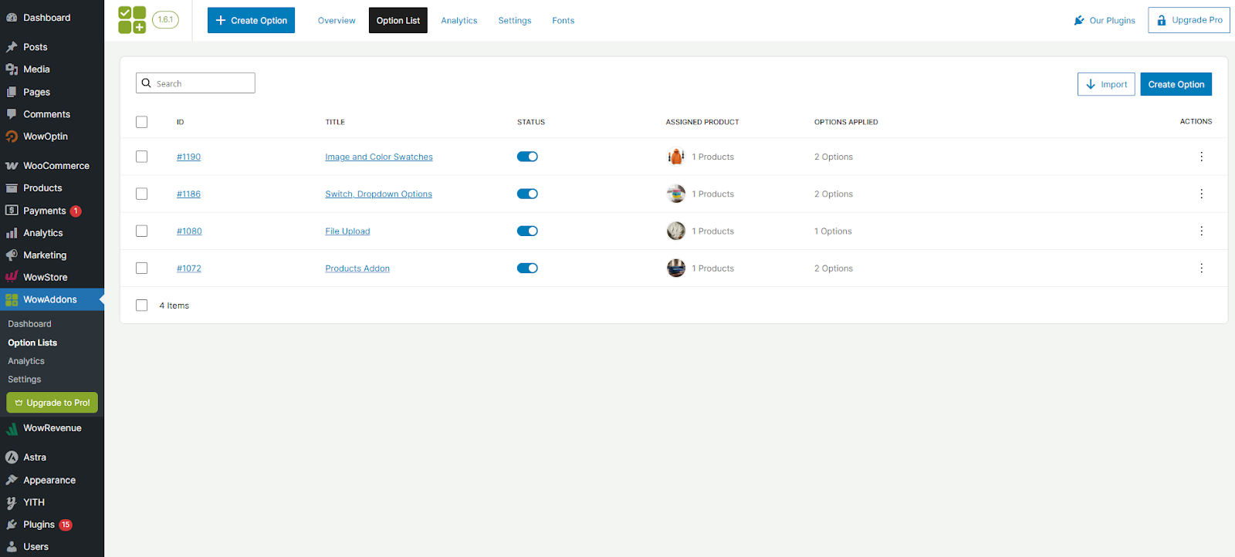
Task: Click the lock icon on Upgrade Pro
Action: click(1162, 20)
